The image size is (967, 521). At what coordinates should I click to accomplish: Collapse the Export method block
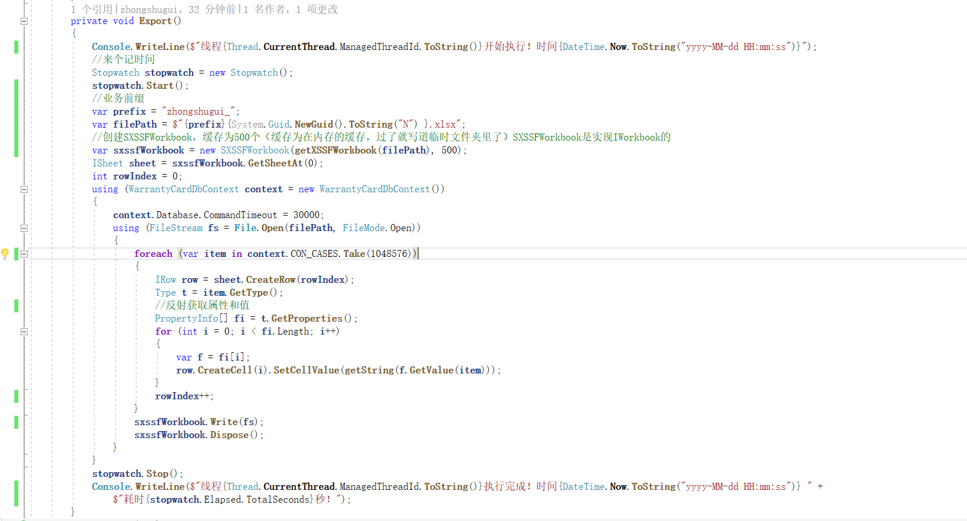tap(24, 21)
